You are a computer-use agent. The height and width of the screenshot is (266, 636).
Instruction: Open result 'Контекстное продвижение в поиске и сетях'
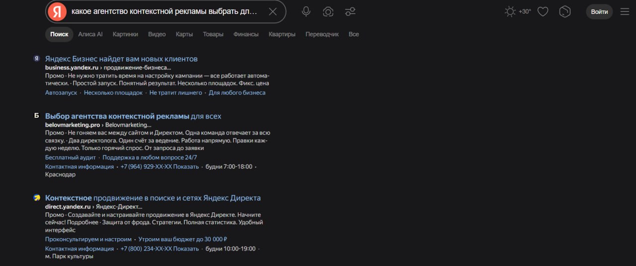pos(153,198)
